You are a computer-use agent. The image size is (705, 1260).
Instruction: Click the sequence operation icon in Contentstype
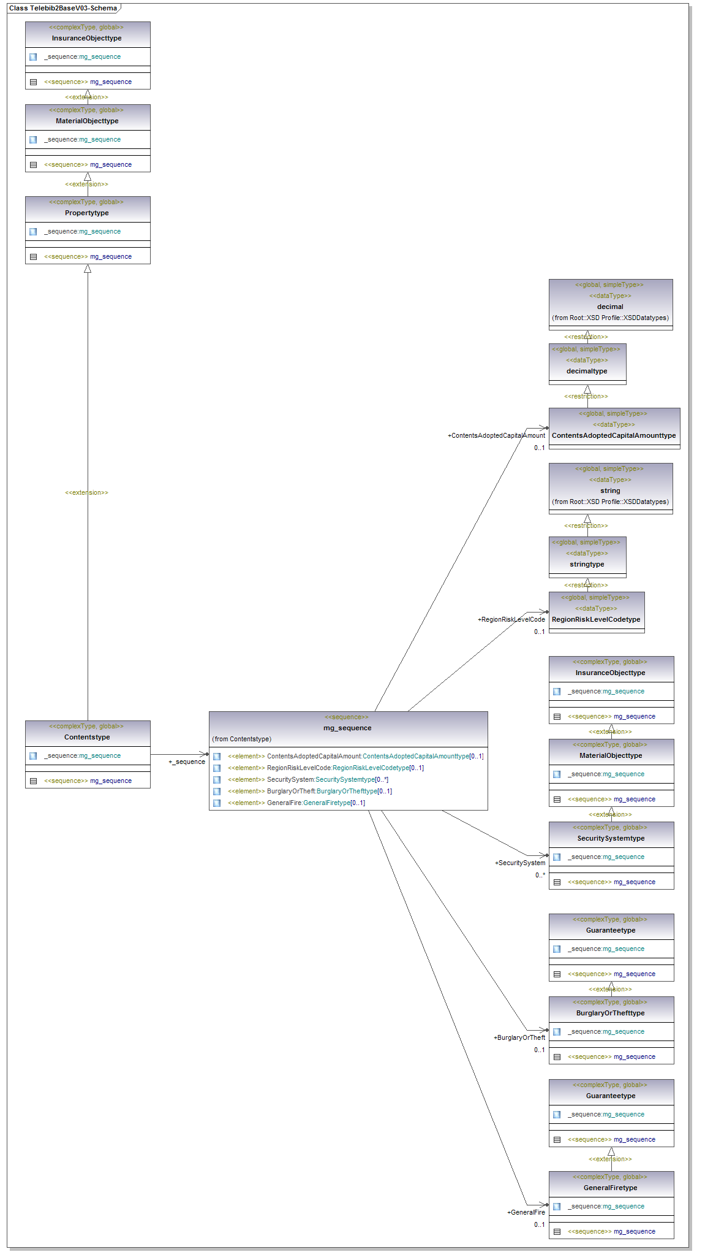click(34, 781)
